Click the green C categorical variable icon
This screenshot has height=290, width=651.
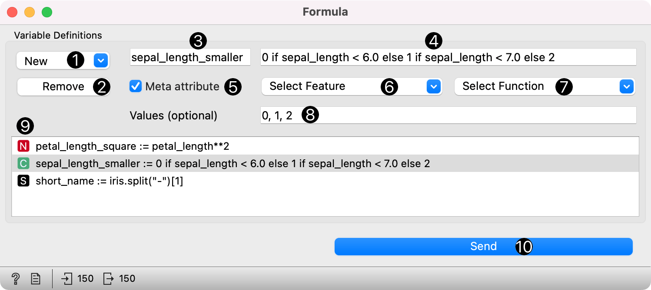point(23,164)
